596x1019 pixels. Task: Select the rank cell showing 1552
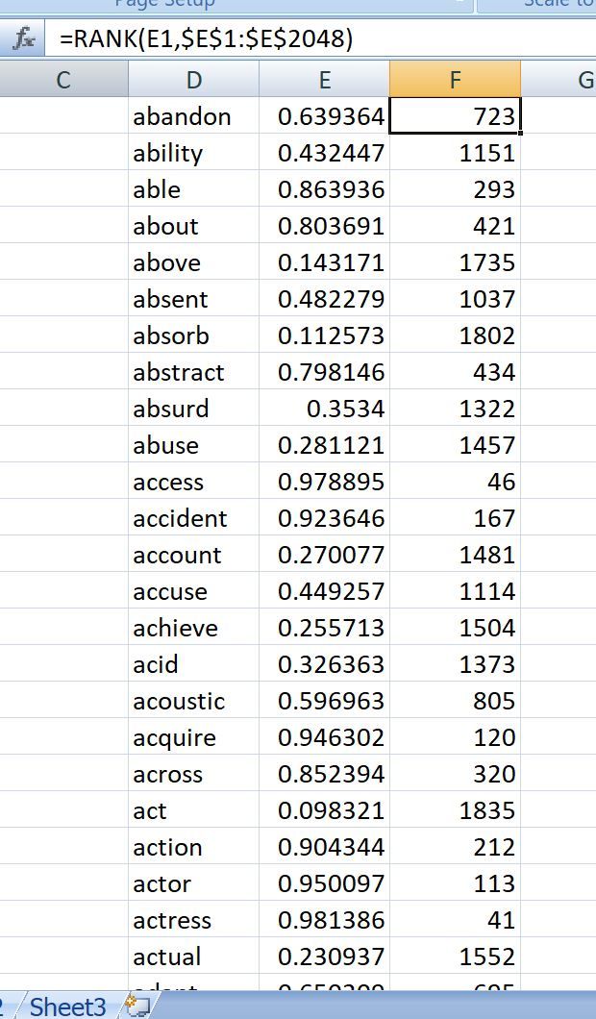tap(455, 957)
